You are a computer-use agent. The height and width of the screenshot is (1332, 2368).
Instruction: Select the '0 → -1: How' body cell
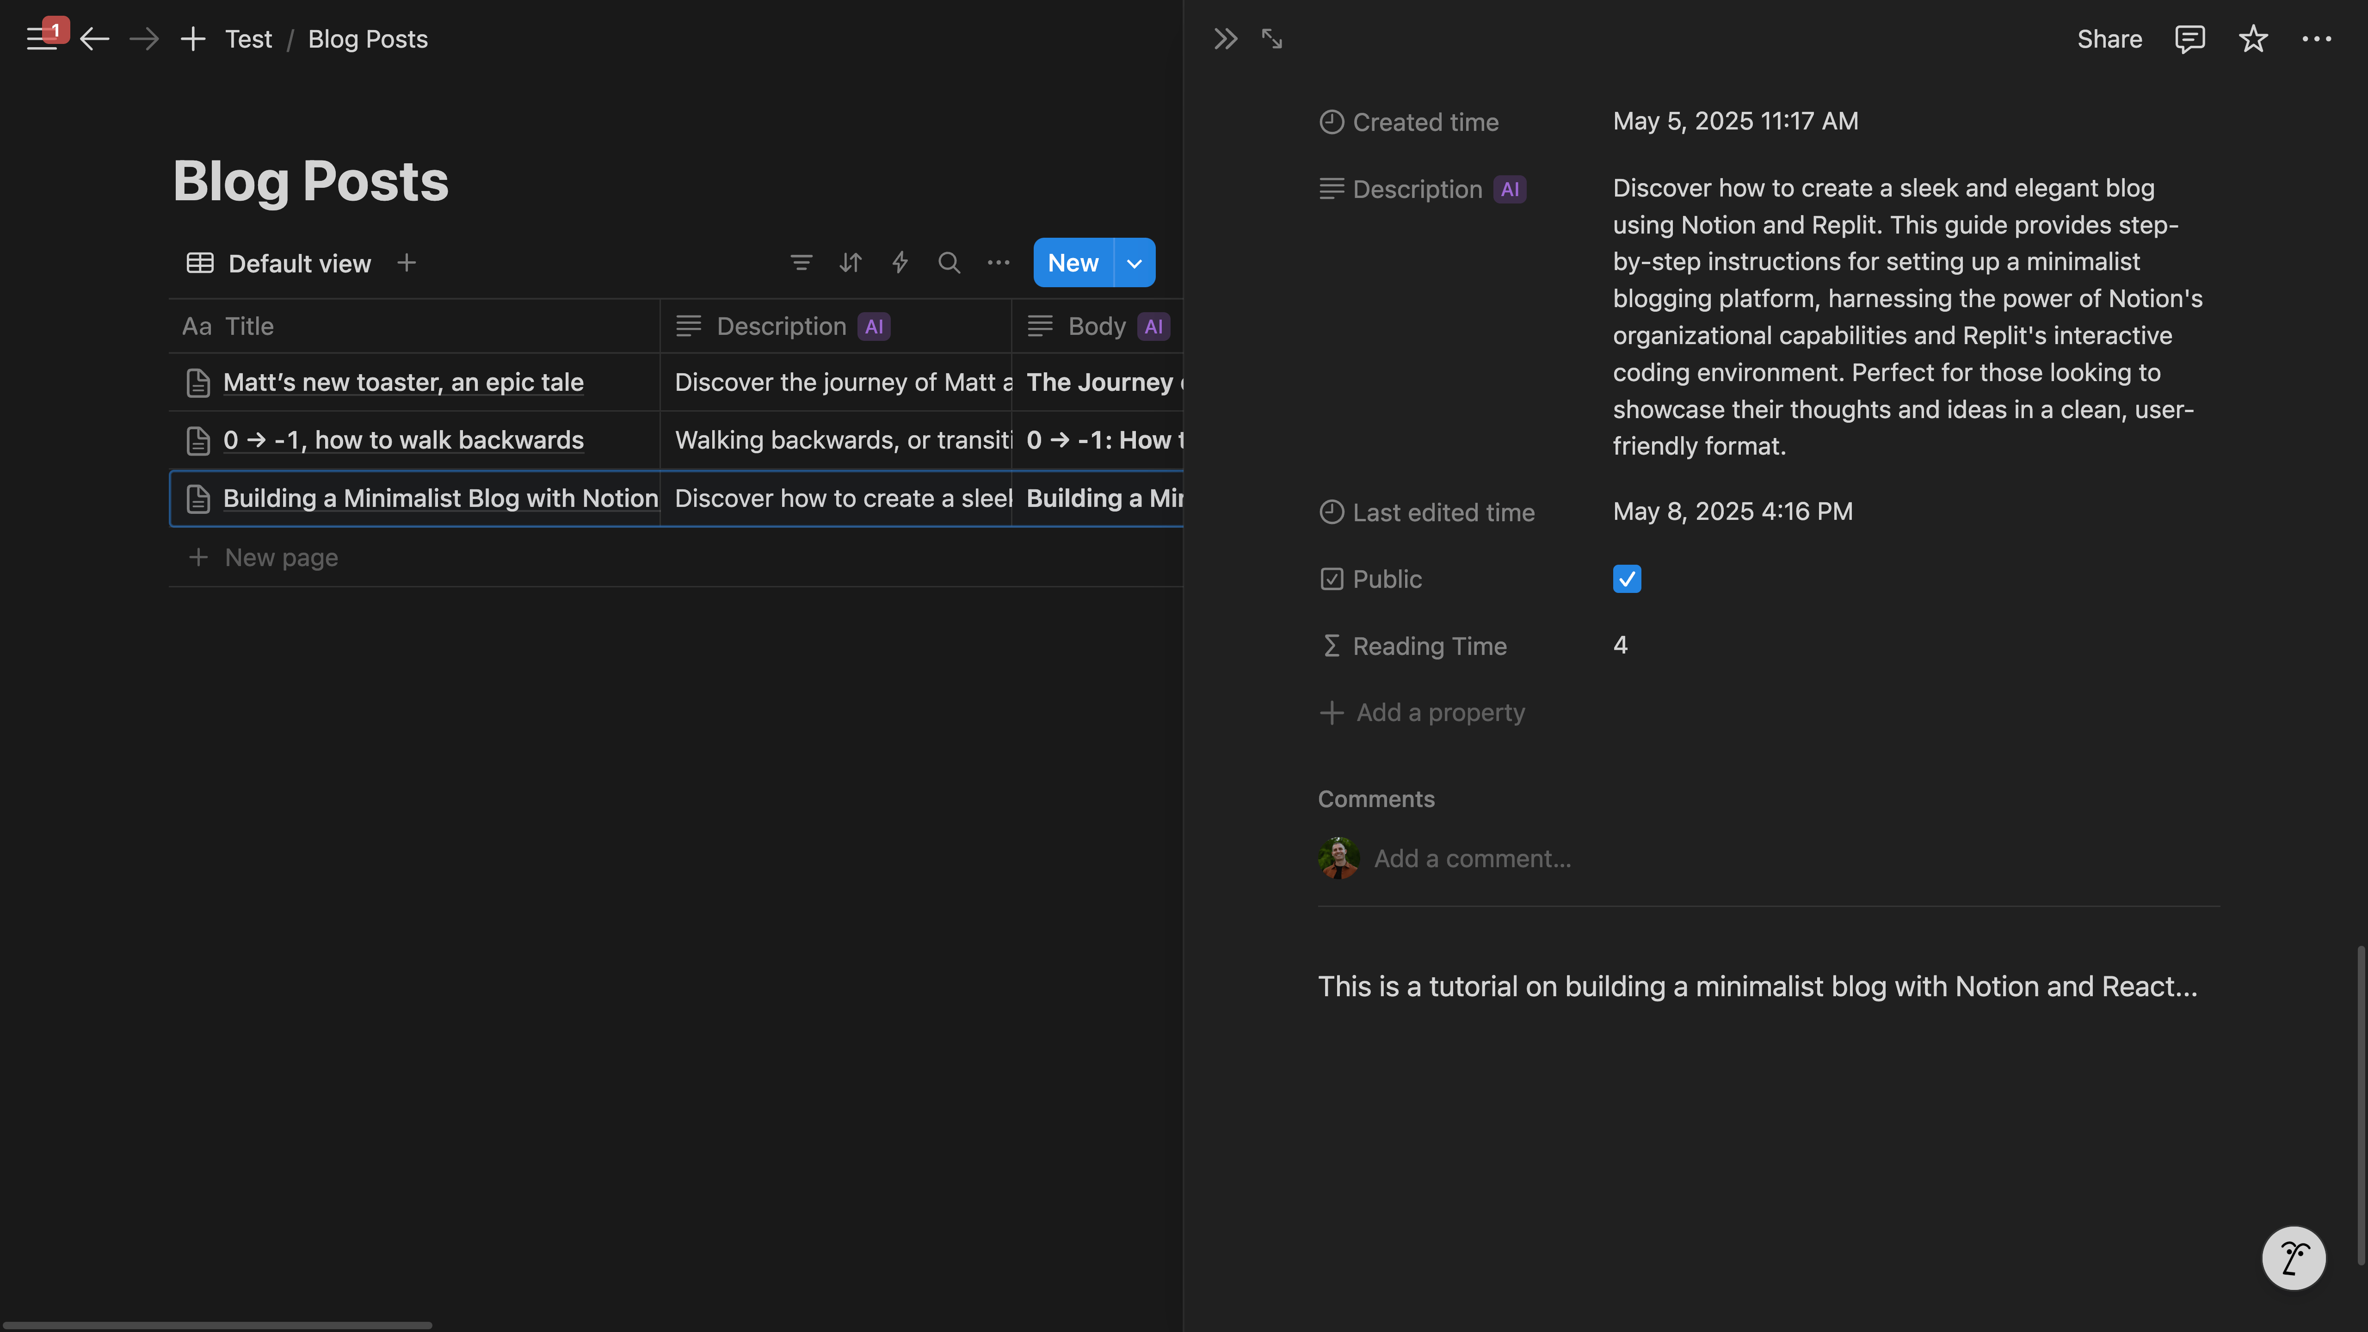click(x=1098, y=440)
